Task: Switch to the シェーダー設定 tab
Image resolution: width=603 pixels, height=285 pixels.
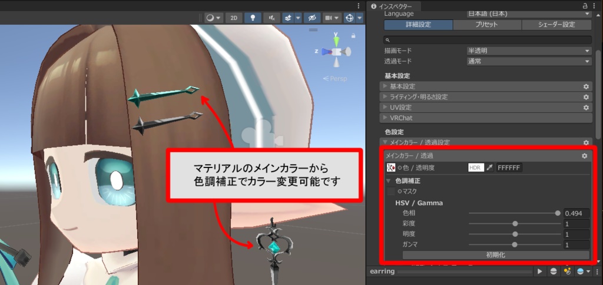Action: click(x=556, y=25)
